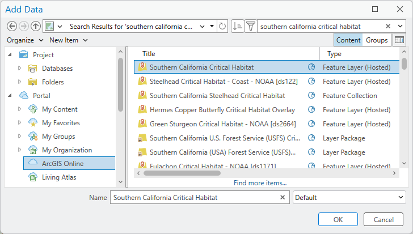Click globe sharing icon on Hermes Copper Butterfly row
The height and width of the screenshot is (234, 413).
point(311,110)
